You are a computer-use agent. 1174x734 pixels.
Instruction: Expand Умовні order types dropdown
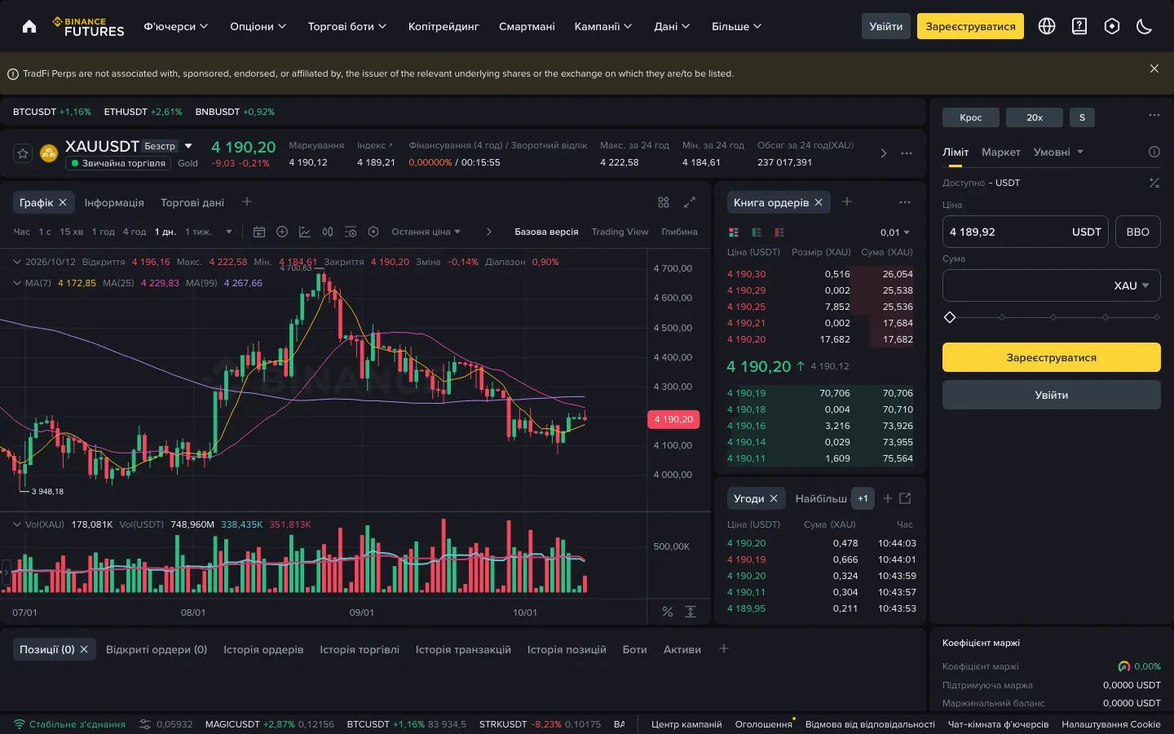pyautogui.click(x=1058, y=152)
